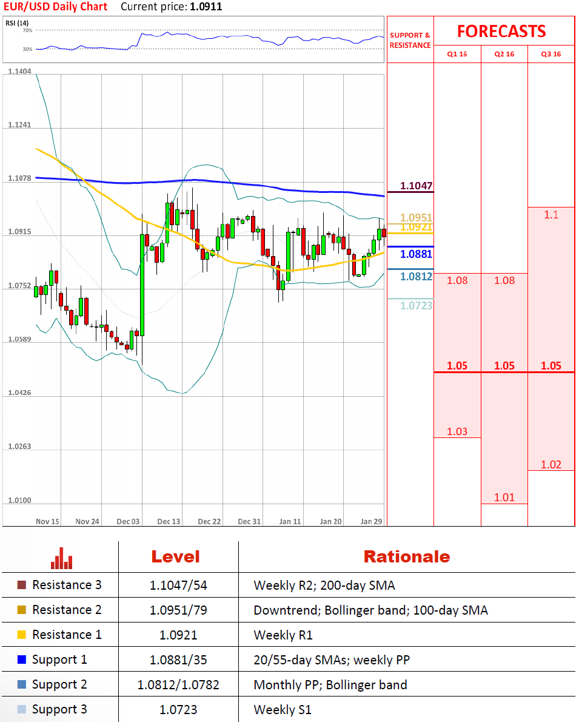
Task: Click the Support 1 row label
Action: point(59,660)
